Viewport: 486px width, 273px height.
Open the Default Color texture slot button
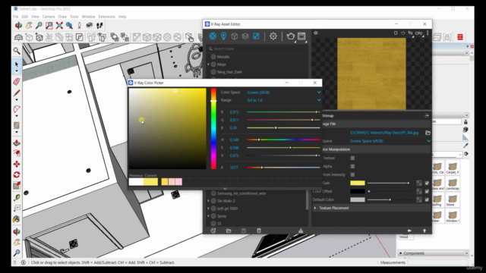click(419, 199)
